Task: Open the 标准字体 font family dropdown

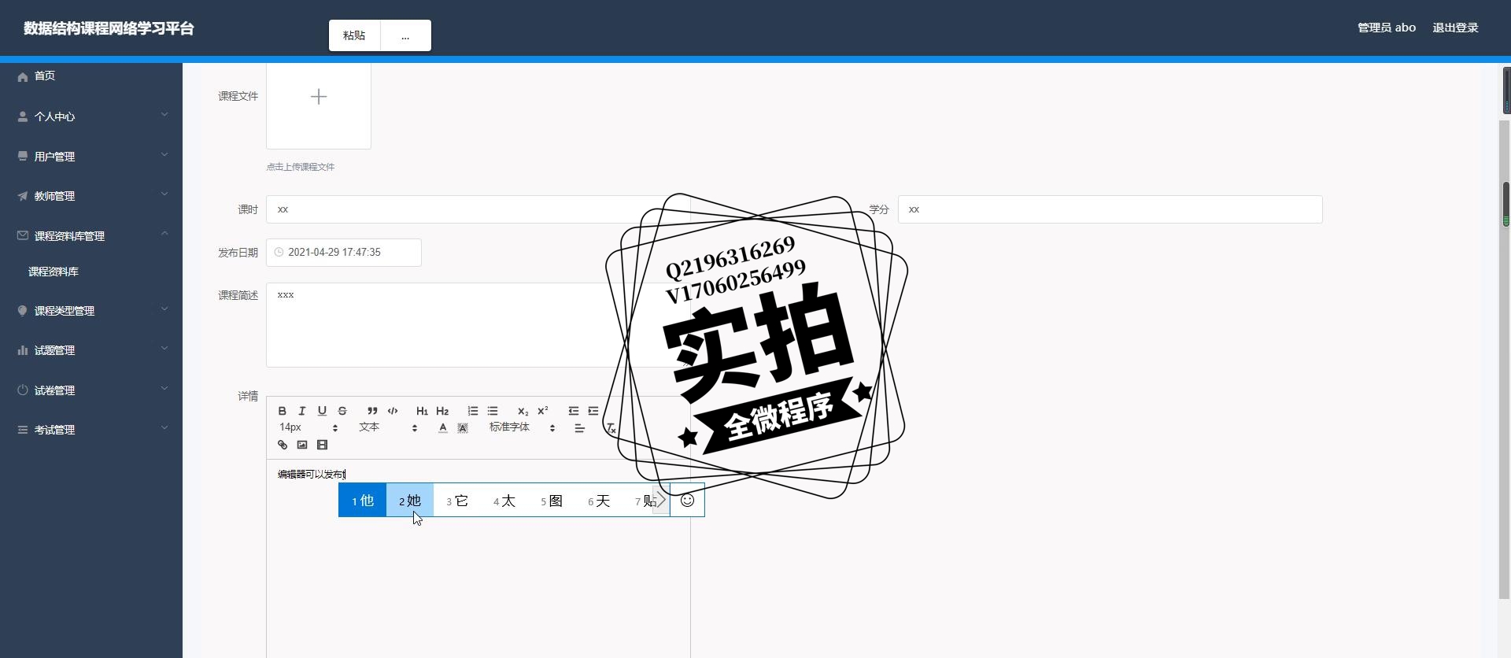Action: (523, 427)
